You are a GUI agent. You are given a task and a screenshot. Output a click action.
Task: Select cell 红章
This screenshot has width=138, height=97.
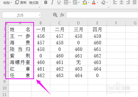click(x=20, y=68)
